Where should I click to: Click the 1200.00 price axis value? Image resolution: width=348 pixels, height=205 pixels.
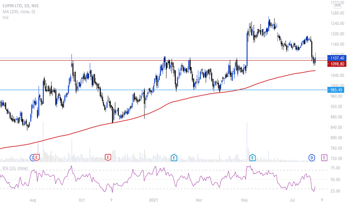337,34
